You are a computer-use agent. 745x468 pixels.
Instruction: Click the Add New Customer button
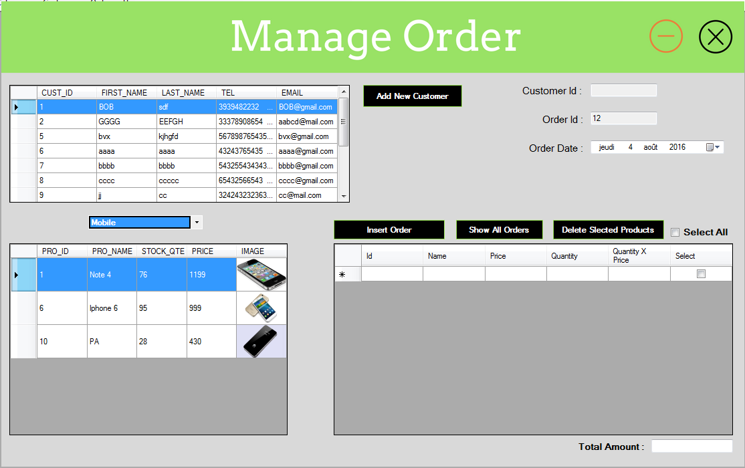(412, 96)
